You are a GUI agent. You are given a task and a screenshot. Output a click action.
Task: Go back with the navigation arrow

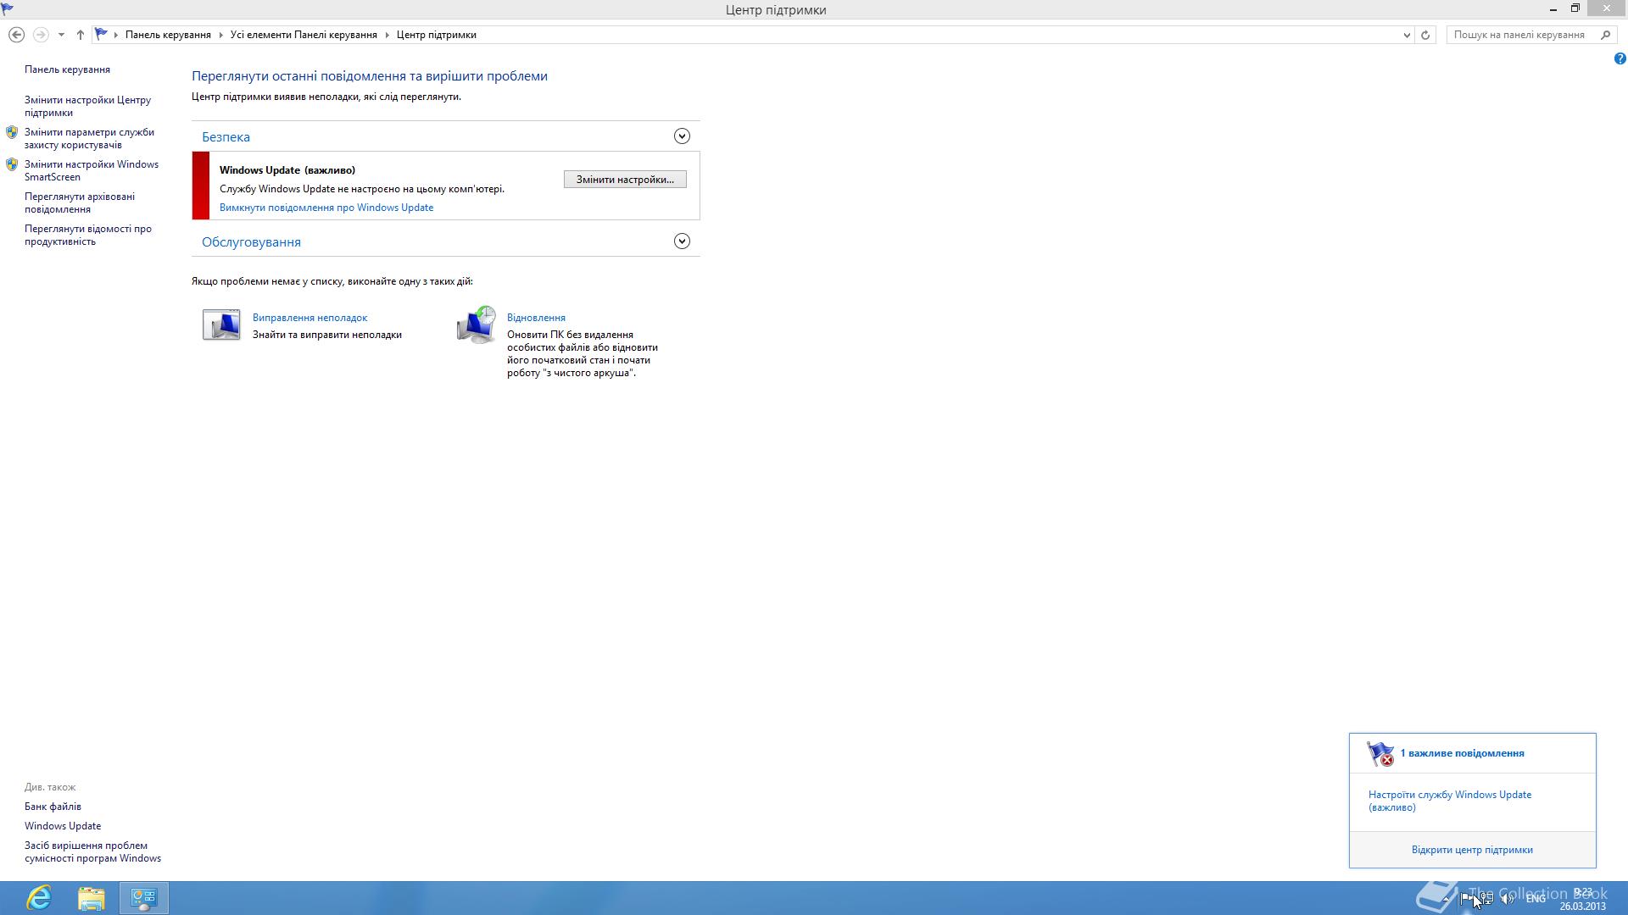(x=16, y=35)
